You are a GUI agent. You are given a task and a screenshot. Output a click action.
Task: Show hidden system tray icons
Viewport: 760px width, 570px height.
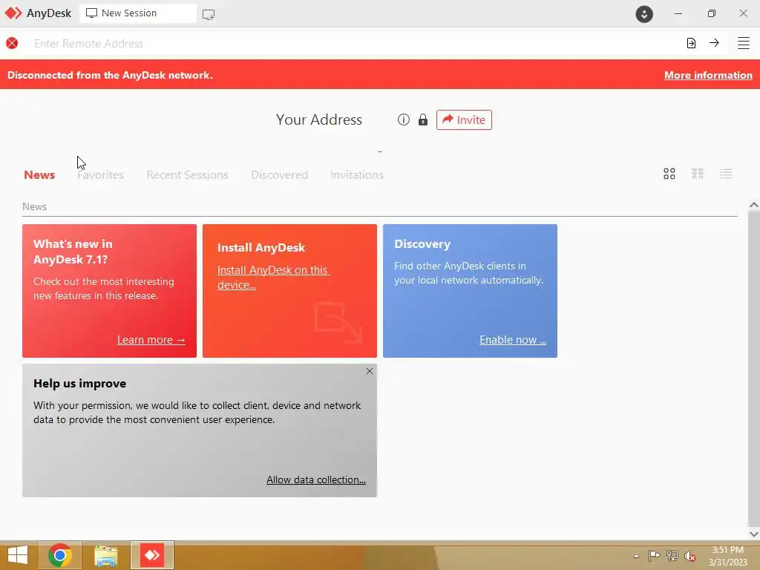pyautogui.click(x=636, y=556)
